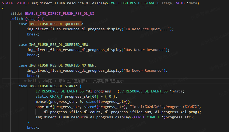Click the ENABLE_IMG_DIRECT_FLUSH_RES_DL_UI macro name
The image size is (229, 132).
click(x=60, y=14)
